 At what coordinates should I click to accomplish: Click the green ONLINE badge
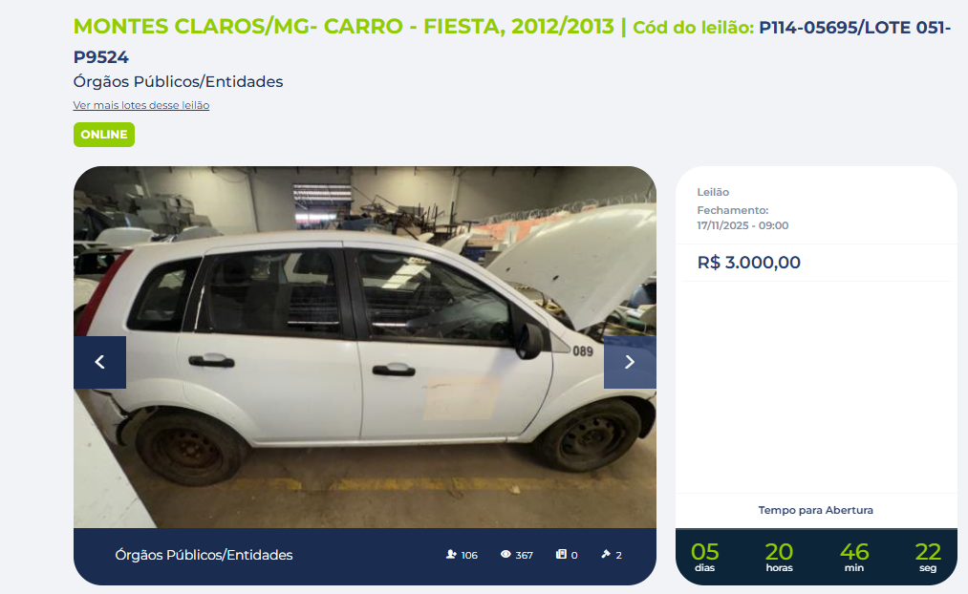(104, 135)
